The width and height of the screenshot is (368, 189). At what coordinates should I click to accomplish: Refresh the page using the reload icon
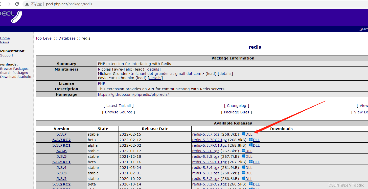tap(17, 4)
